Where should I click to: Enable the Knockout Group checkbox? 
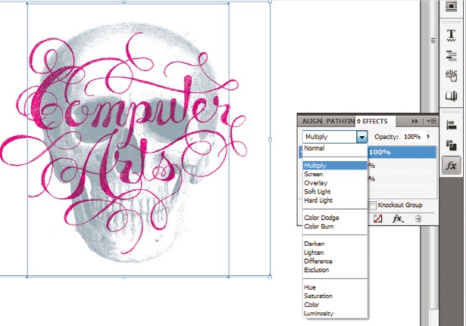coord(372,205)
